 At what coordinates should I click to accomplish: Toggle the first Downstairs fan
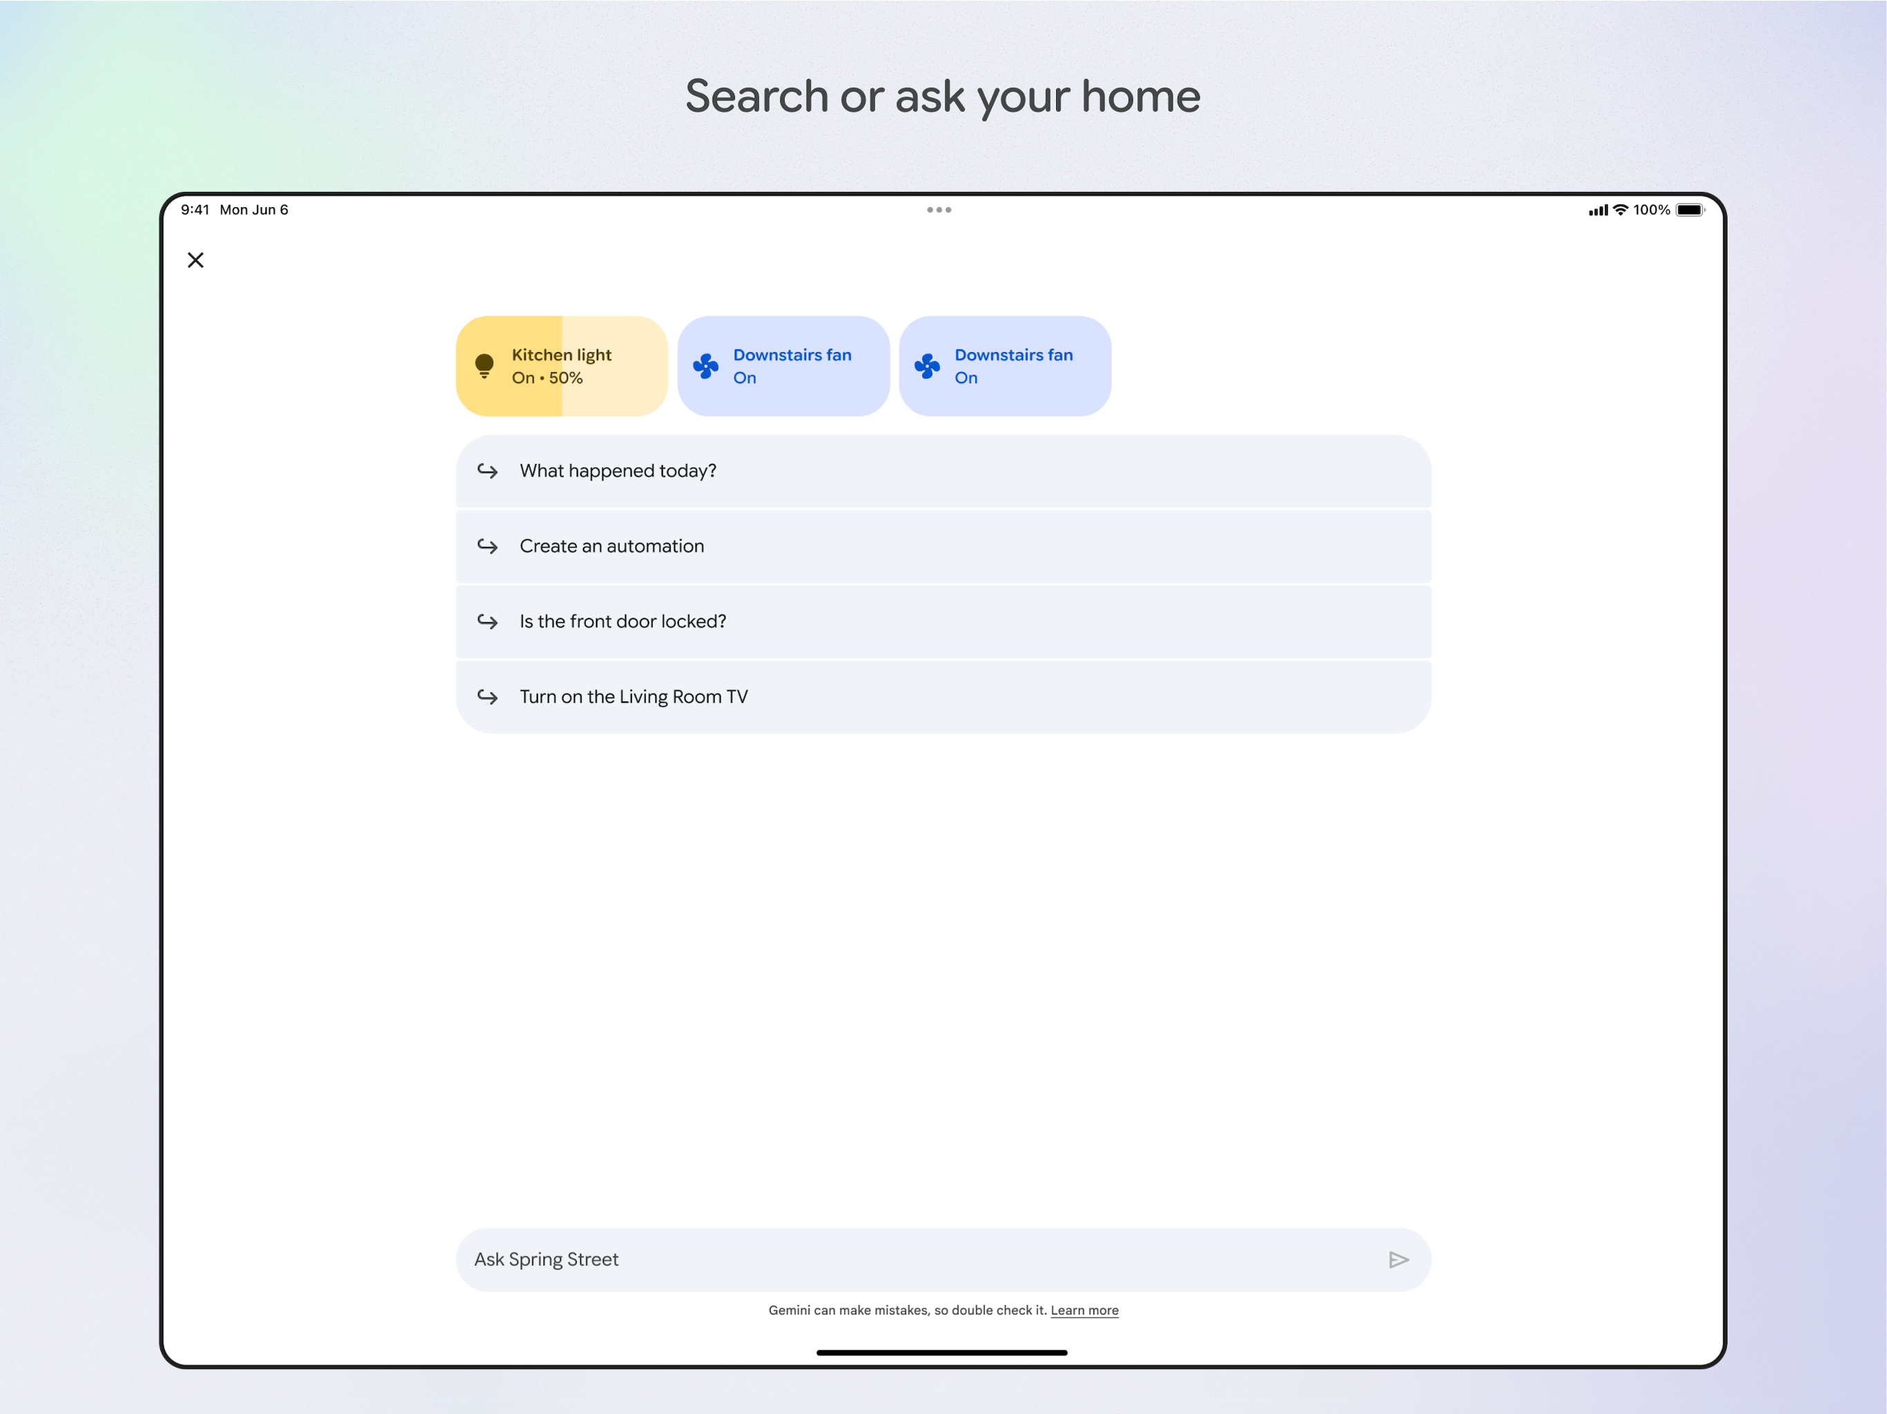coord(783,365)
